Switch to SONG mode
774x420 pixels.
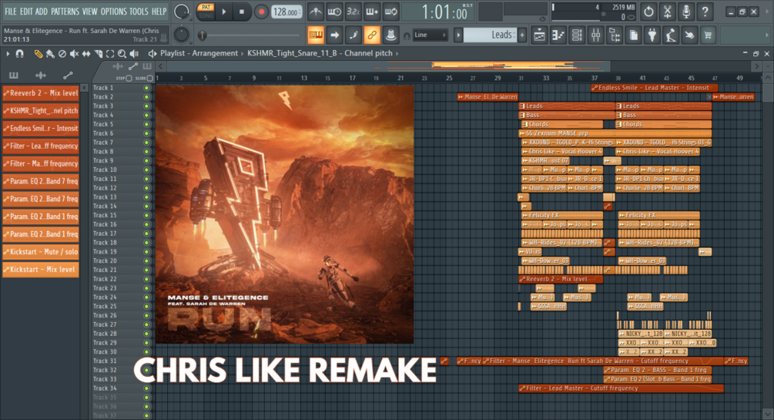[206, 15]
